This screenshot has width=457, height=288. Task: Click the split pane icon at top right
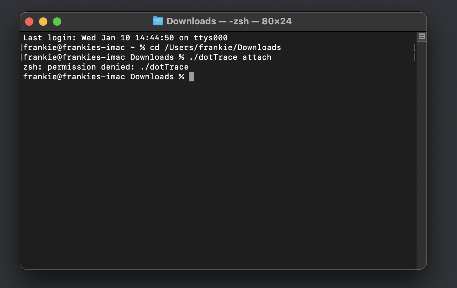tap(422, 37)
